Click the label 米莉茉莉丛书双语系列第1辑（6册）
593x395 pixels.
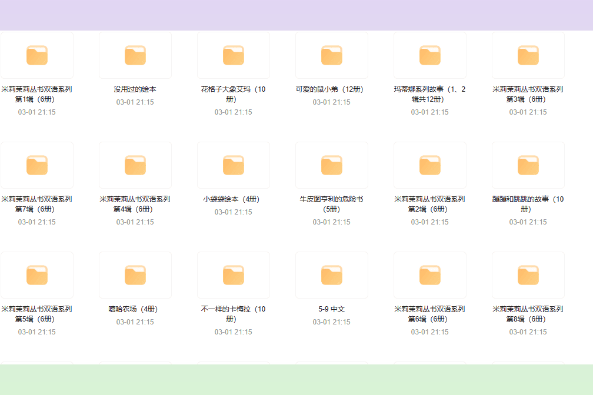pyautogui.click(x=36, y=94)
